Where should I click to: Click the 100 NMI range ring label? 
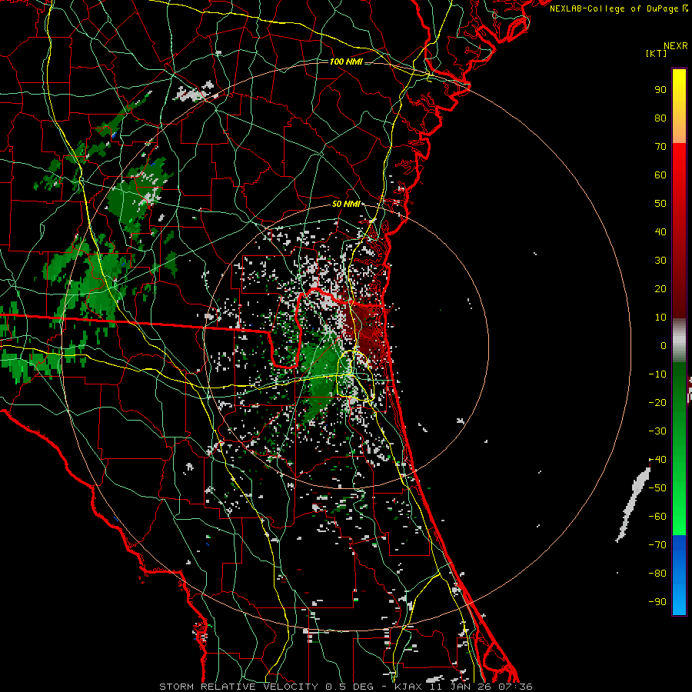pos(346,62)
